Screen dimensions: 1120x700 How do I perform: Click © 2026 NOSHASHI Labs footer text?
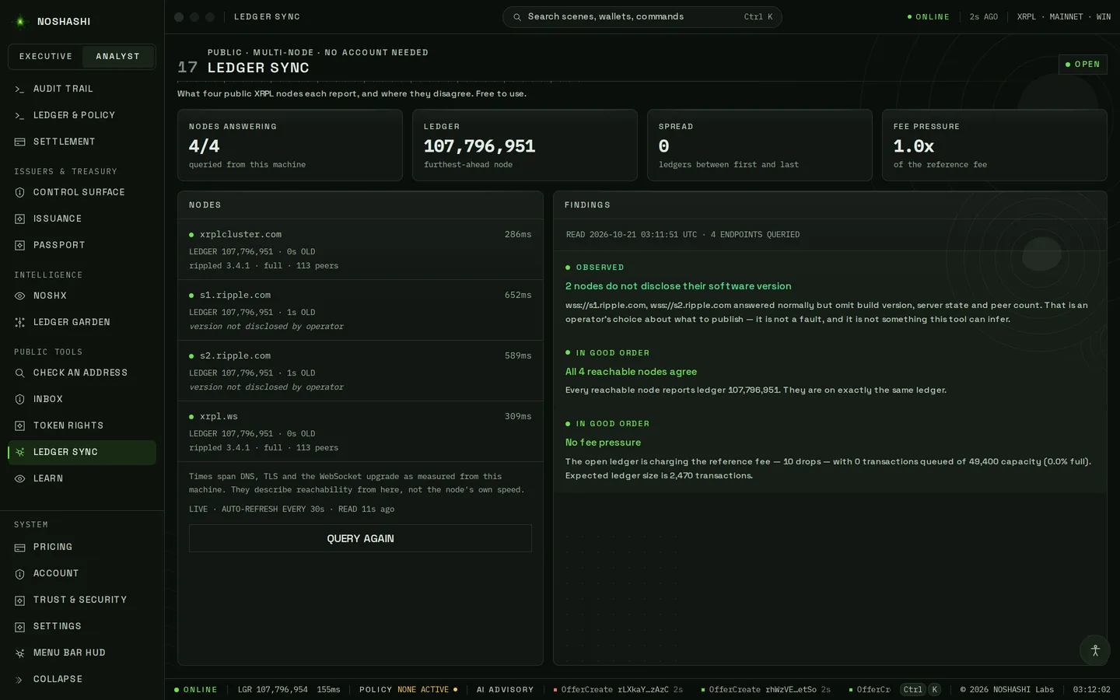1006,690
